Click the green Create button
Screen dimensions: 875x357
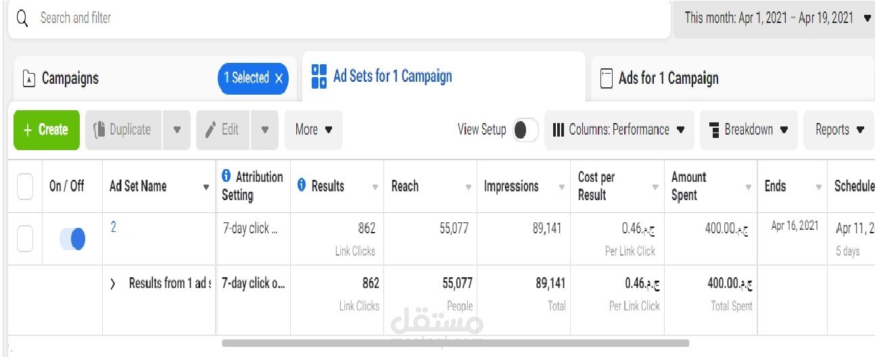pos(46,130)
